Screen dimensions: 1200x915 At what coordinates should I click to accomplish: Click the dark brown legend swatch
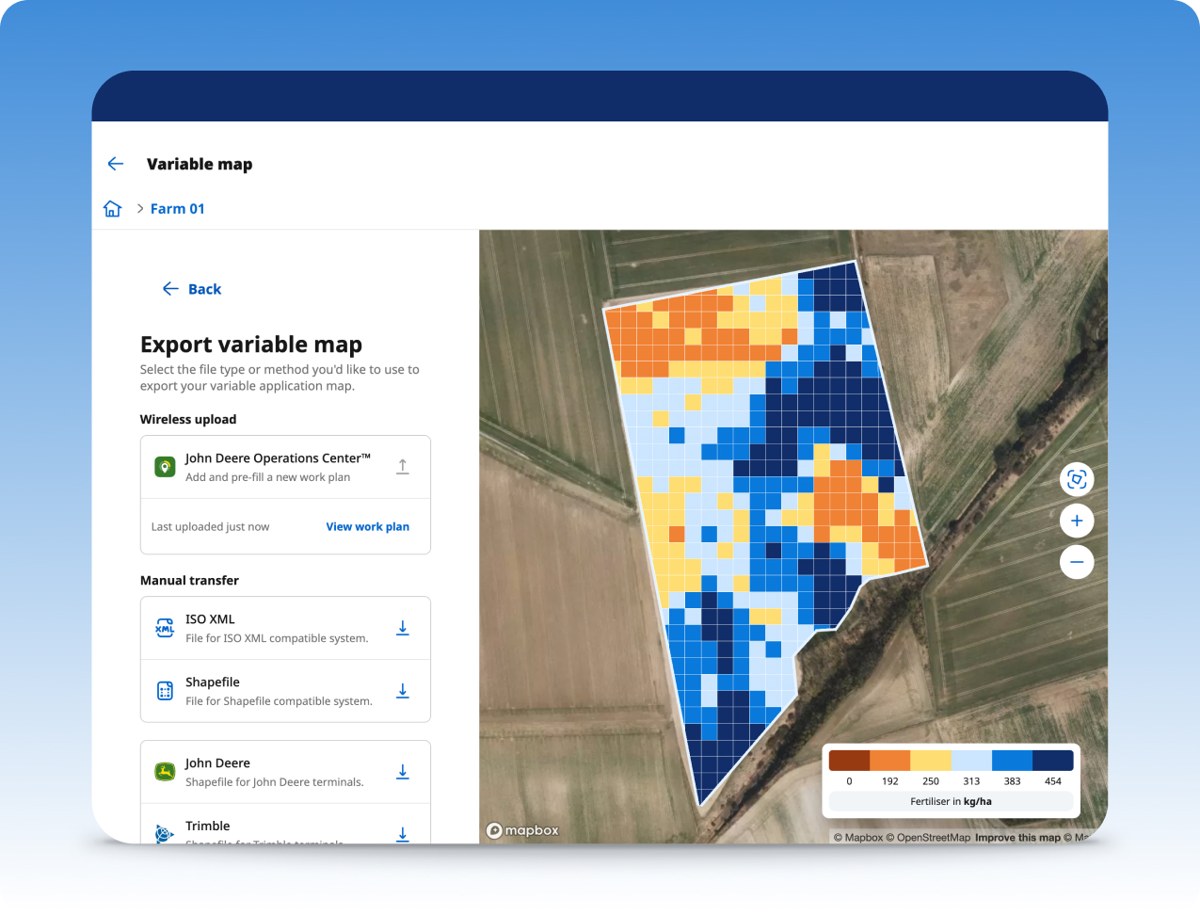849,761
